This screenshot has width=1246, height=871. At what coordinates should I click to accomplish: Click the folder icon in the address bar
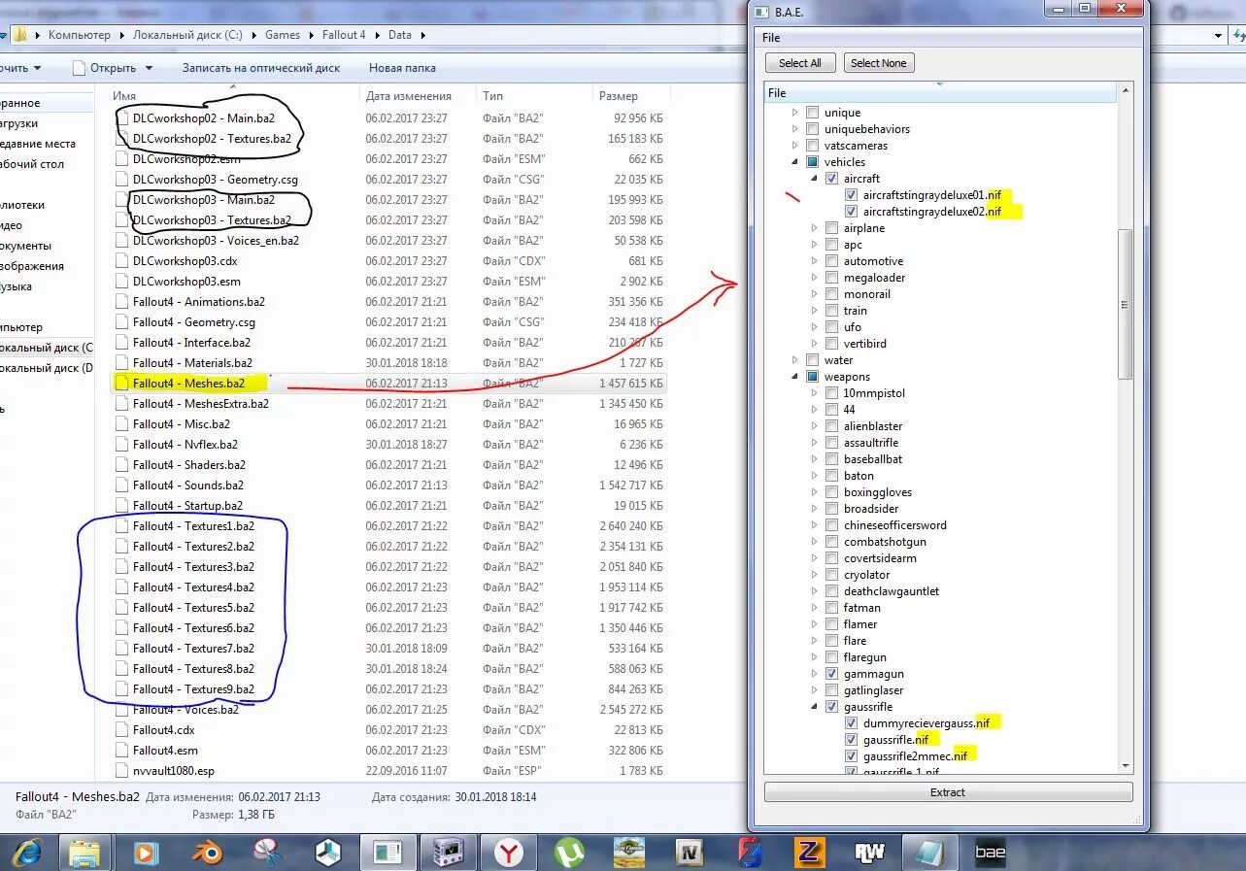[18, 35]
